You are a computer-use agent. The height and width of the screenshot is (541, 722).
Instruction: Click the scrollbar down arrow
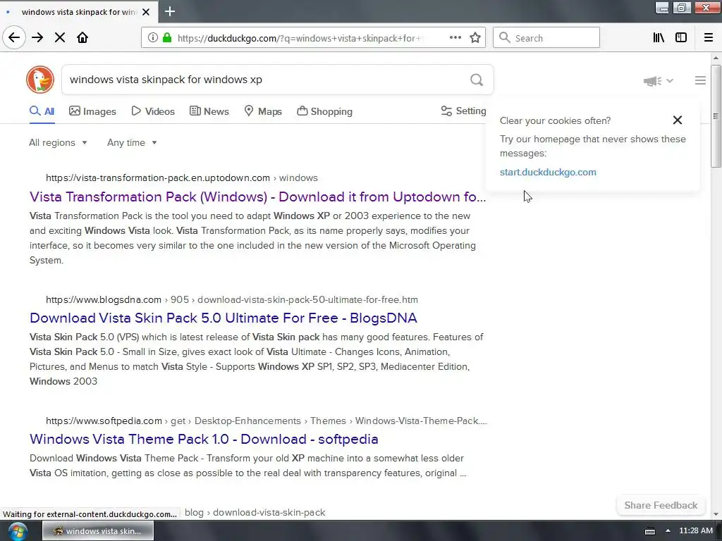pyautogui.click(x=716, y=514)
